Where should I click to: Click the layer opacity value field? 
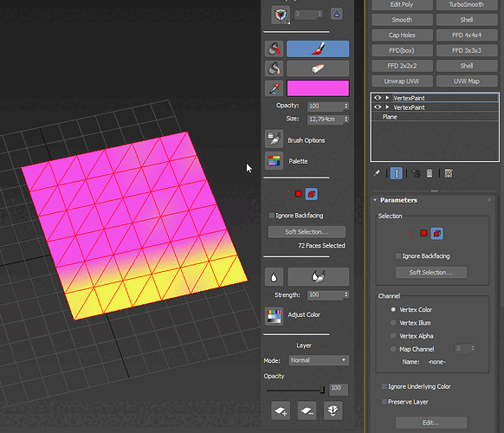tap(339, 389)
